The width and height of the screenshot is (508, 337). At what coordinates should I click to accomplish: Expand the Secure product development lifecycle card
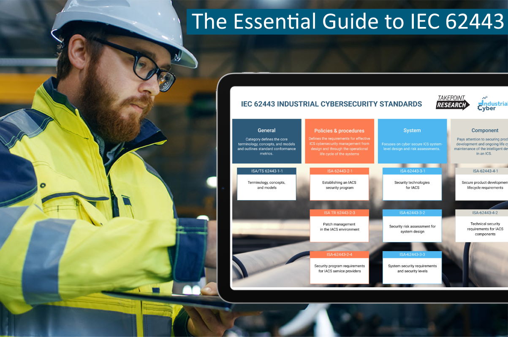pos(485,185)
